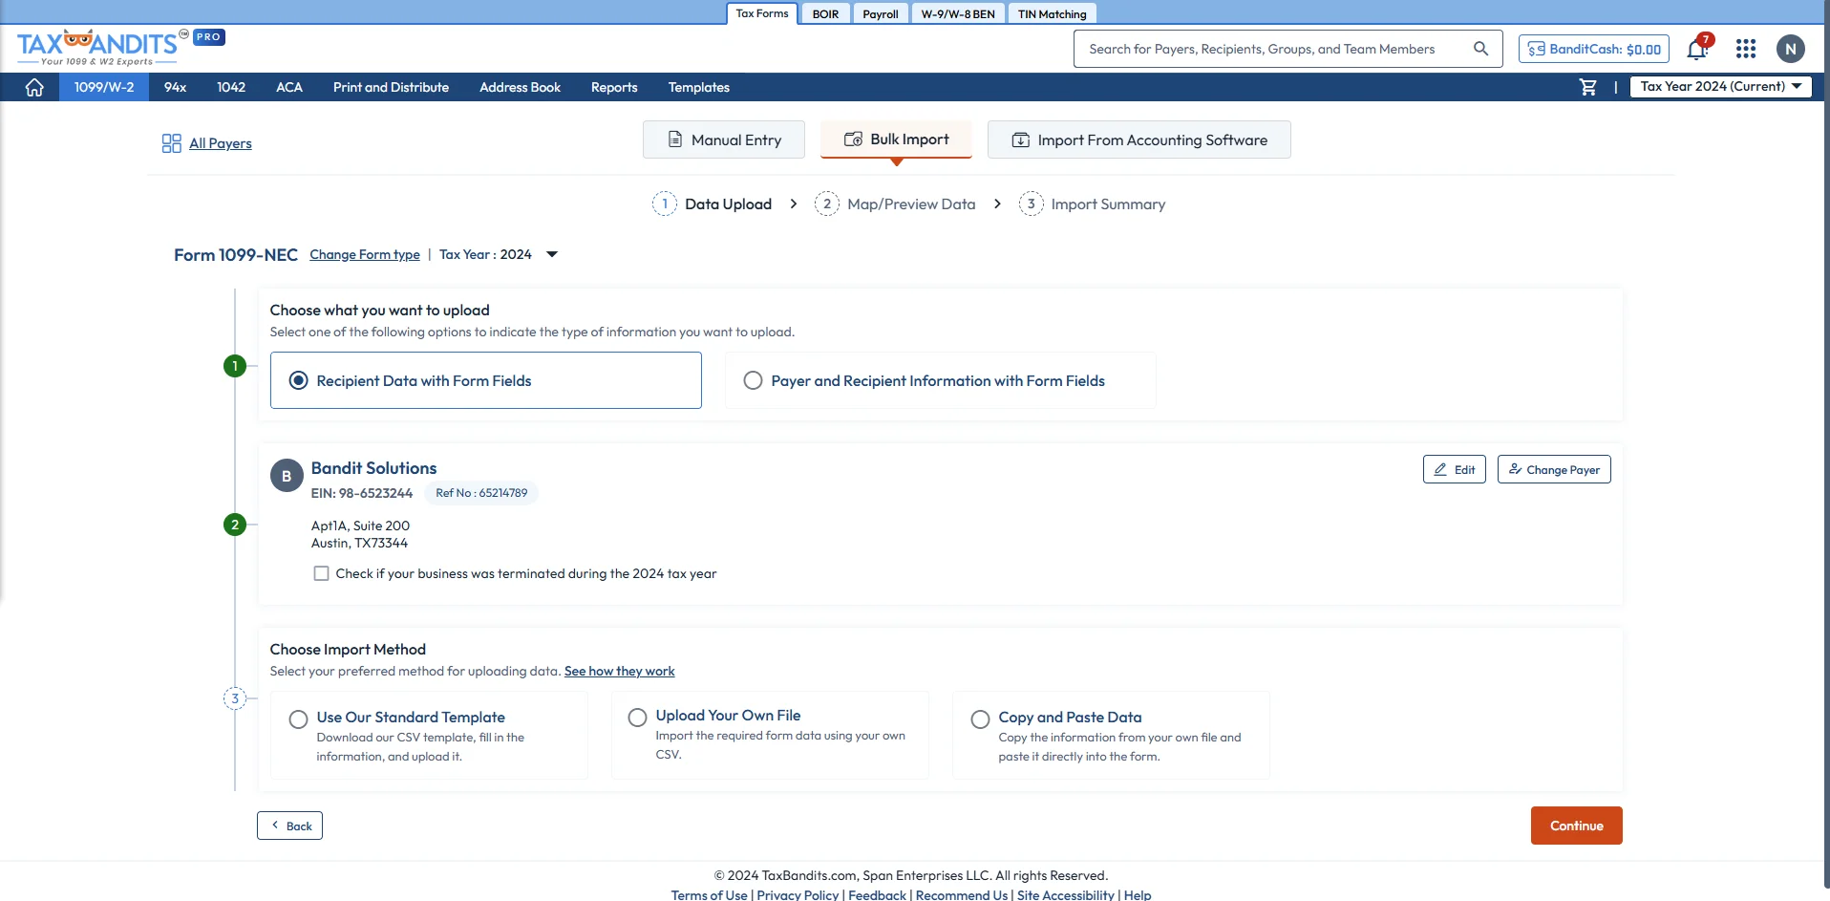Click All Payers link
1830x901 pixels.
[x=221, y=143]
